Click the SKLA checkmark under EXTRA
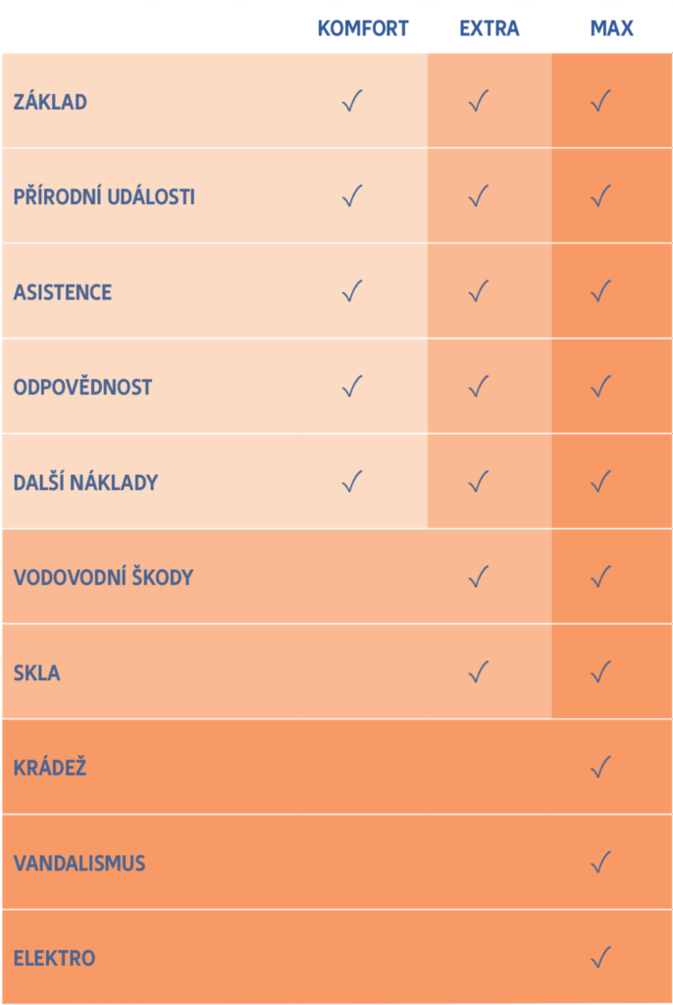Image resolution: width=673 pixels, height=1005 pixels. 478,671
